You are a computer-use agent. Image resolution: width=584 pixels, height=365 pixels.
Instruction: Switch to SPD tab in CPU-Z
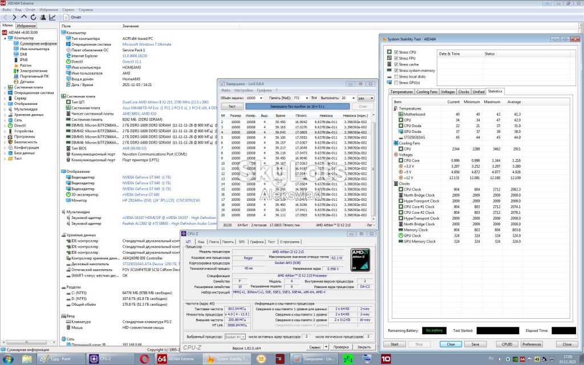242,242
